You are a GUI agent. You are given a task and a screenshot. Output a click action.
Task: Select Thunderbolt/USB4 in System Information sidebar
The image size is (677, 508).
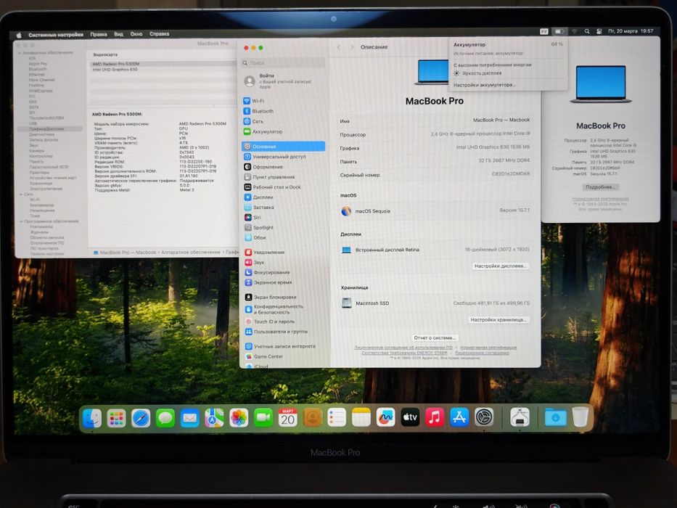46,118
